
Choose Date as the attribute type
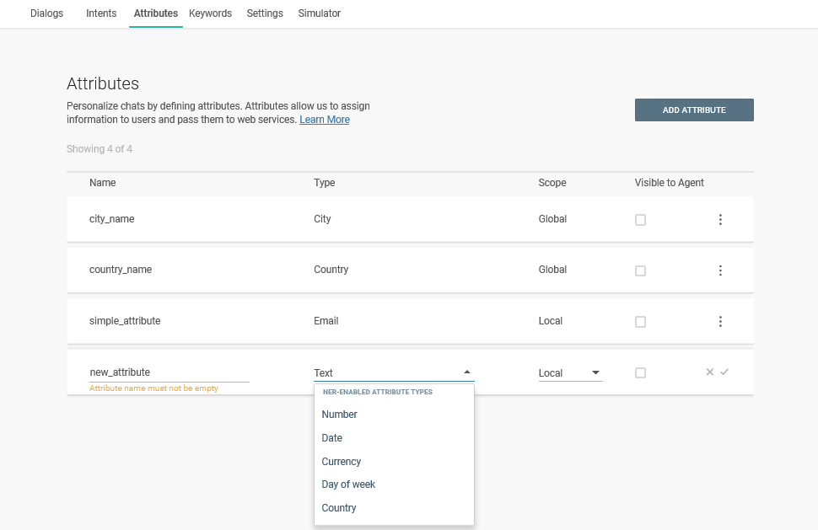pos(332,438)
